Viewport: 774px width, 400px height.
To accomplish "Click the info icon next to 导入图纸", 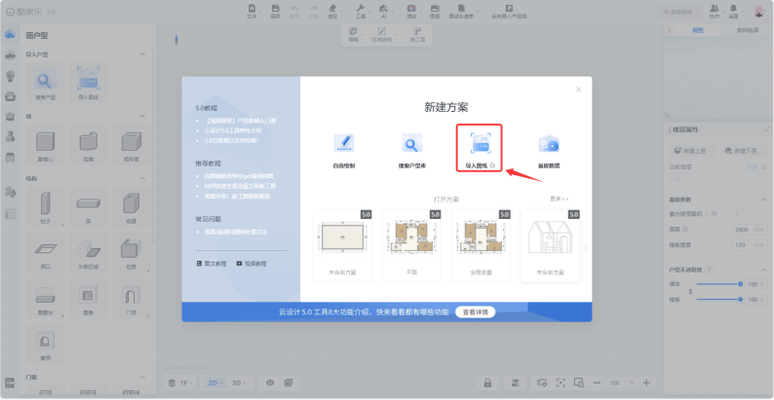I will 492,166.
